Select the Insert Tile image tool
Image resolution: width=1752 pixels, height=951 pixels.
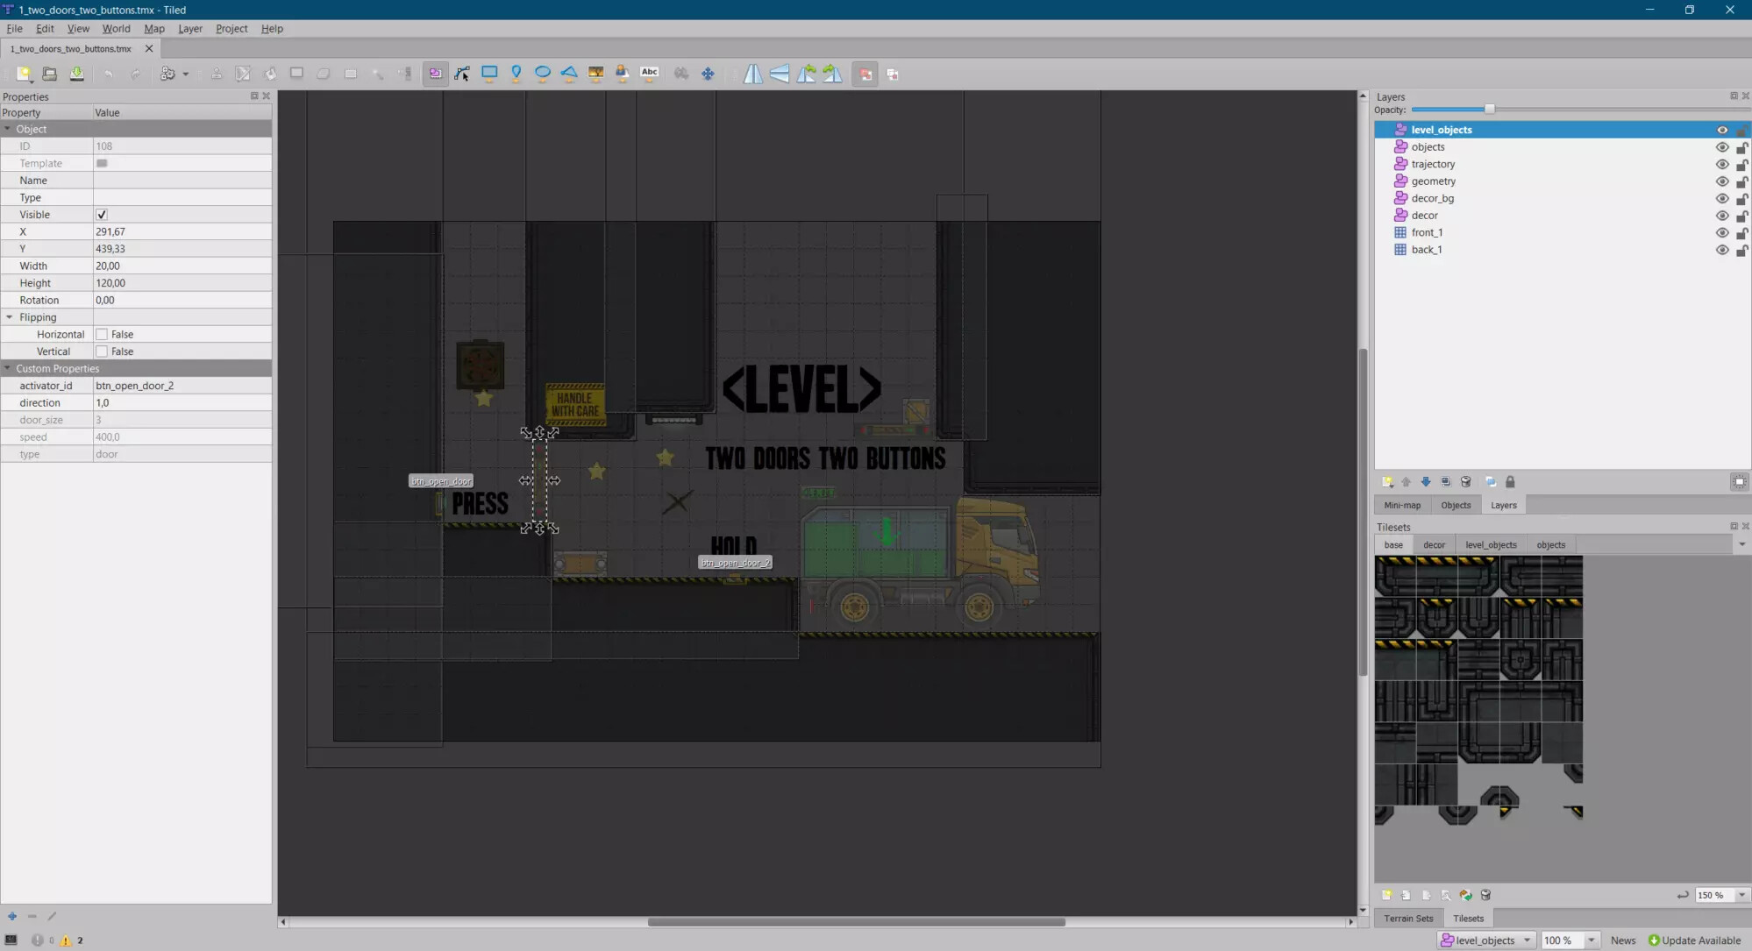click(595, 74)
